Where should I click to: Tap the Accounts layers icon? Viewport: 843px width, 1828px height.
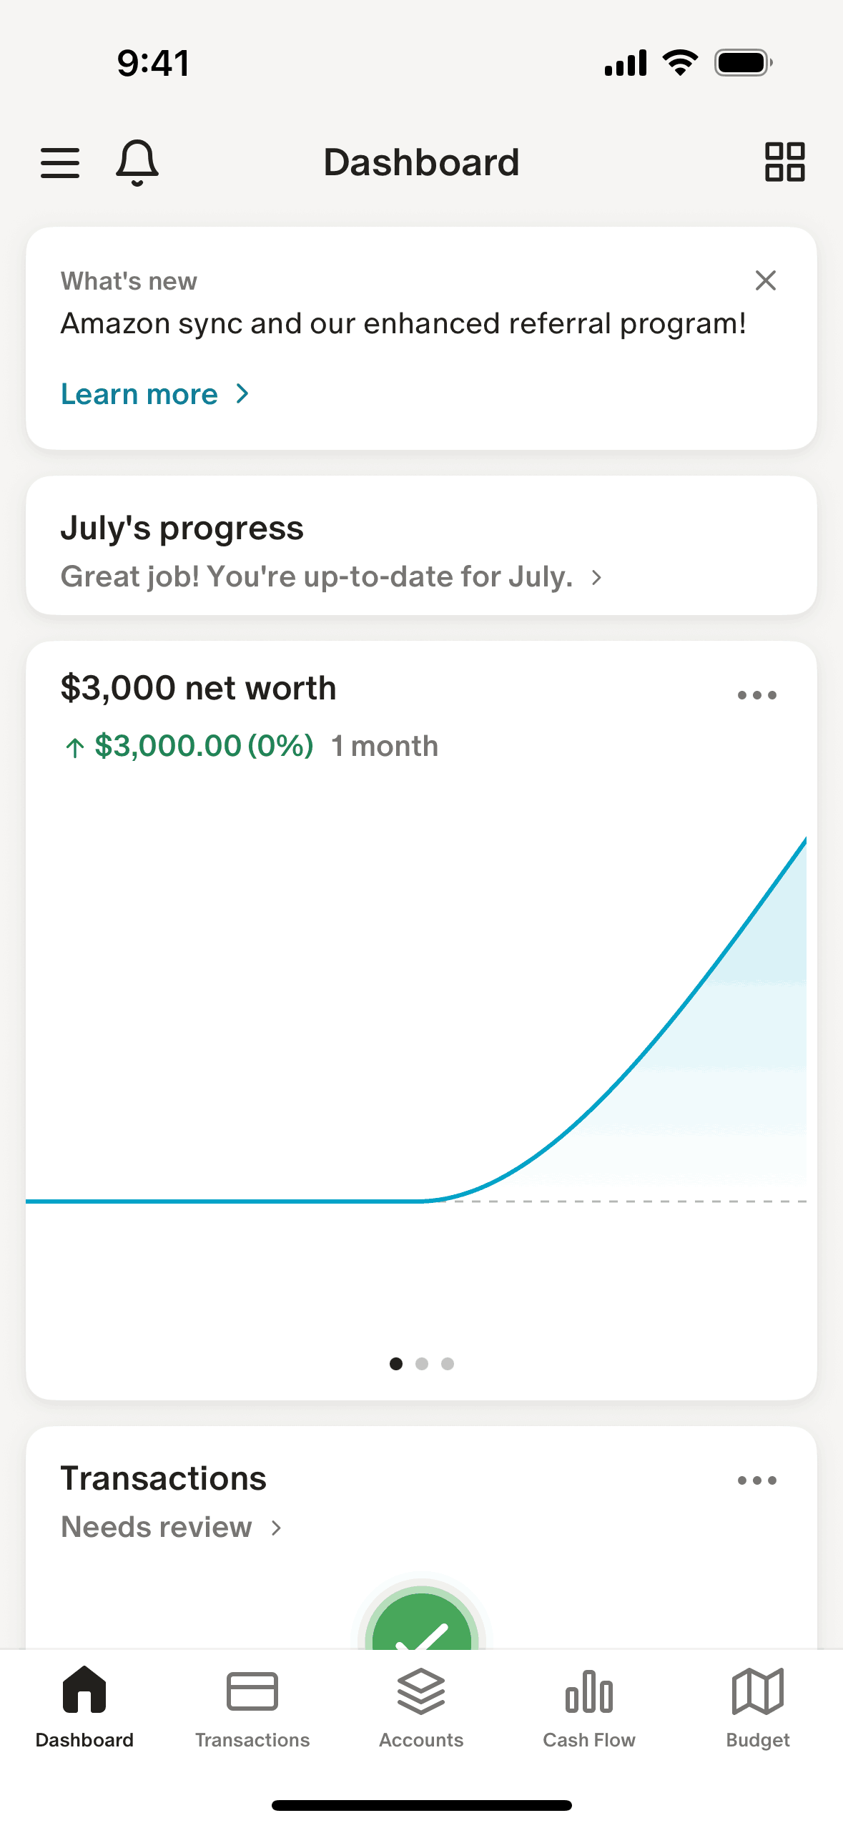click(x=421, y=1691)
